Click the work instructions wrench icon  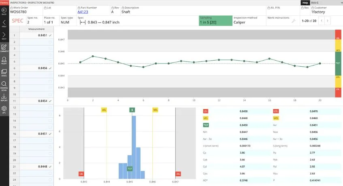click(294, 21)
